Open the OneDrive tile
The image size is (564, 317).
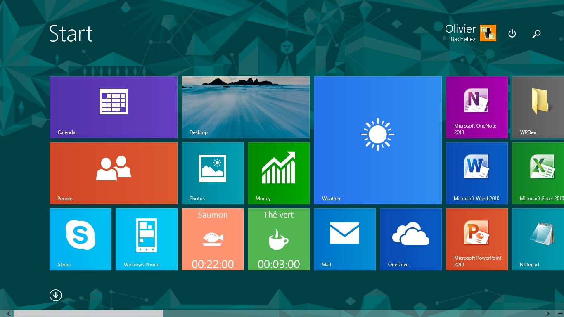tap(411, 239)
